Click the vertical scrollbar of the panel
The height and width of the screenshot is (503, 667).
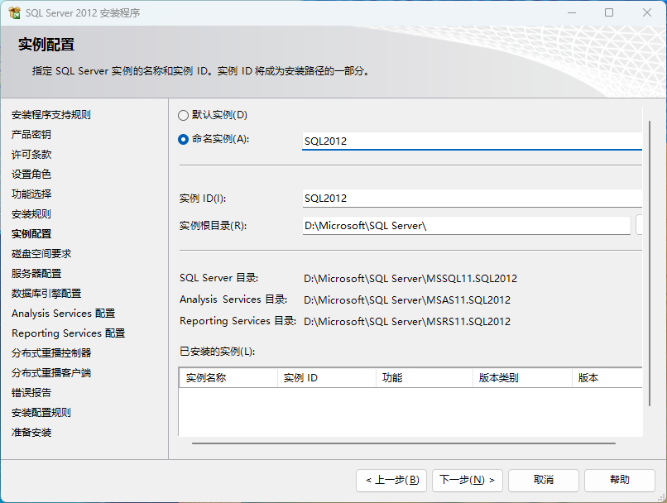pyautogui.click(x=650, y=264)
